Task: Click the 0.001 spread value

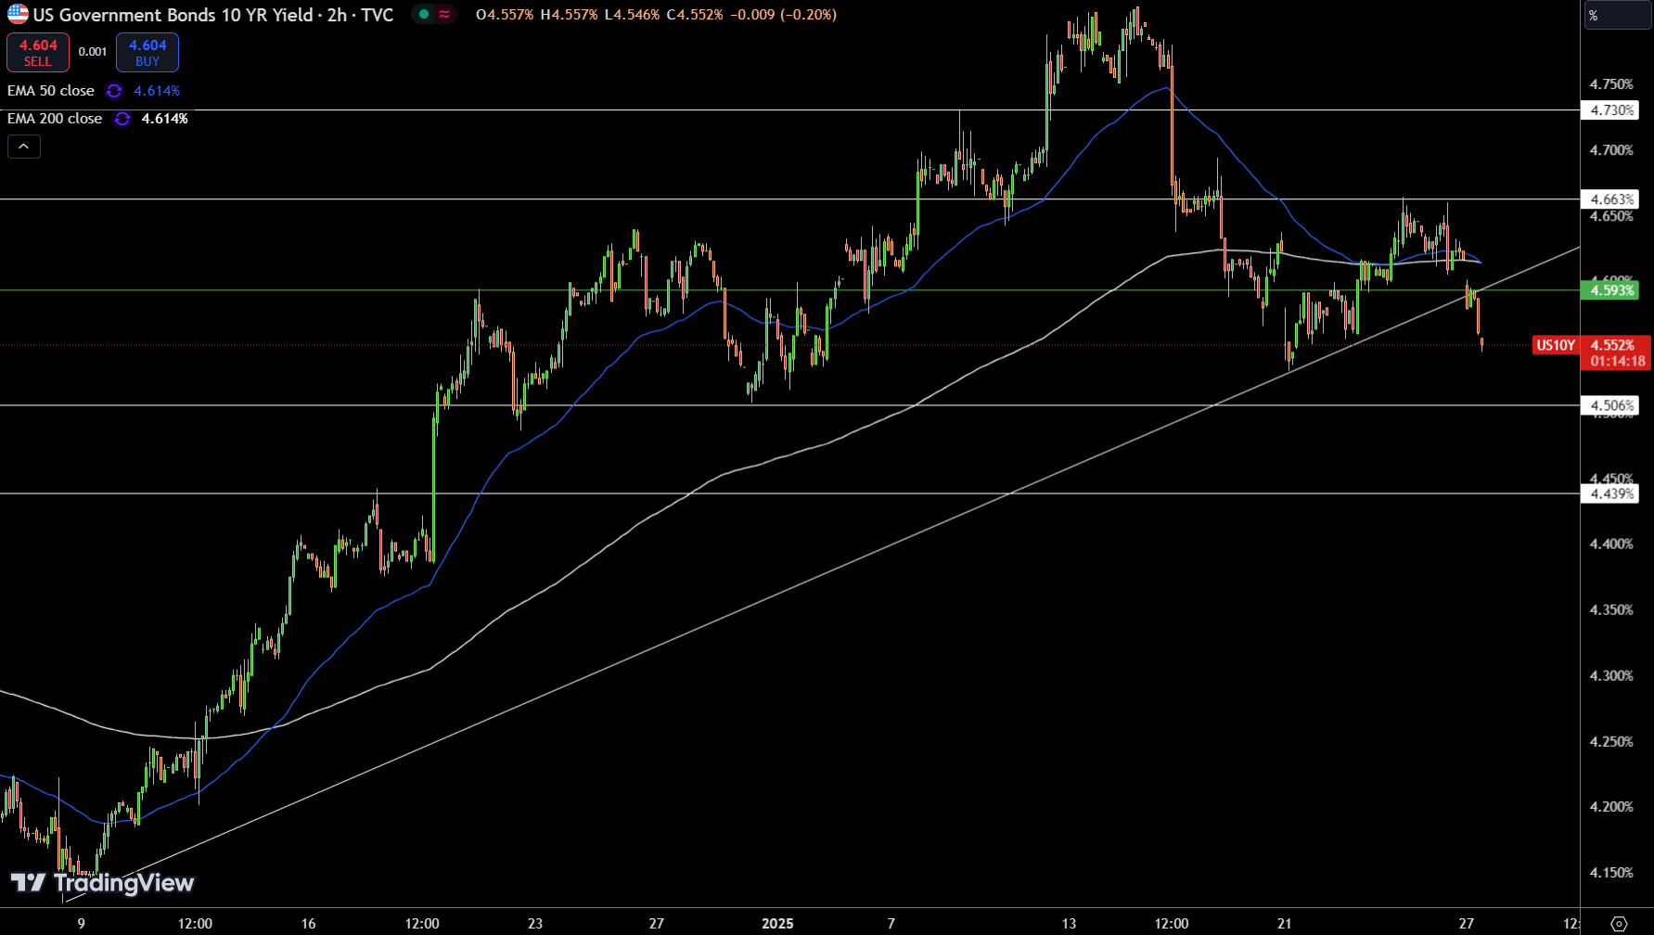Action: [x=93, y=52]
